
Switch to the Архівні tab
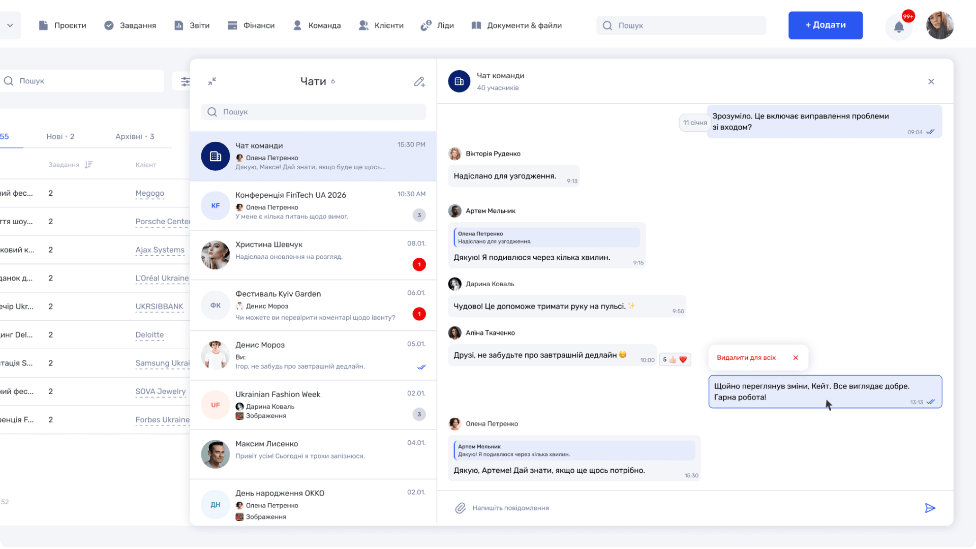[135, 136]
